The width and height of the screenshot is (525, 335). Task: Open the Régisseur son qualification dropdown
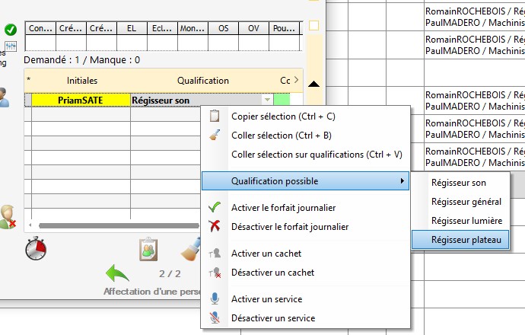point(266,100)
